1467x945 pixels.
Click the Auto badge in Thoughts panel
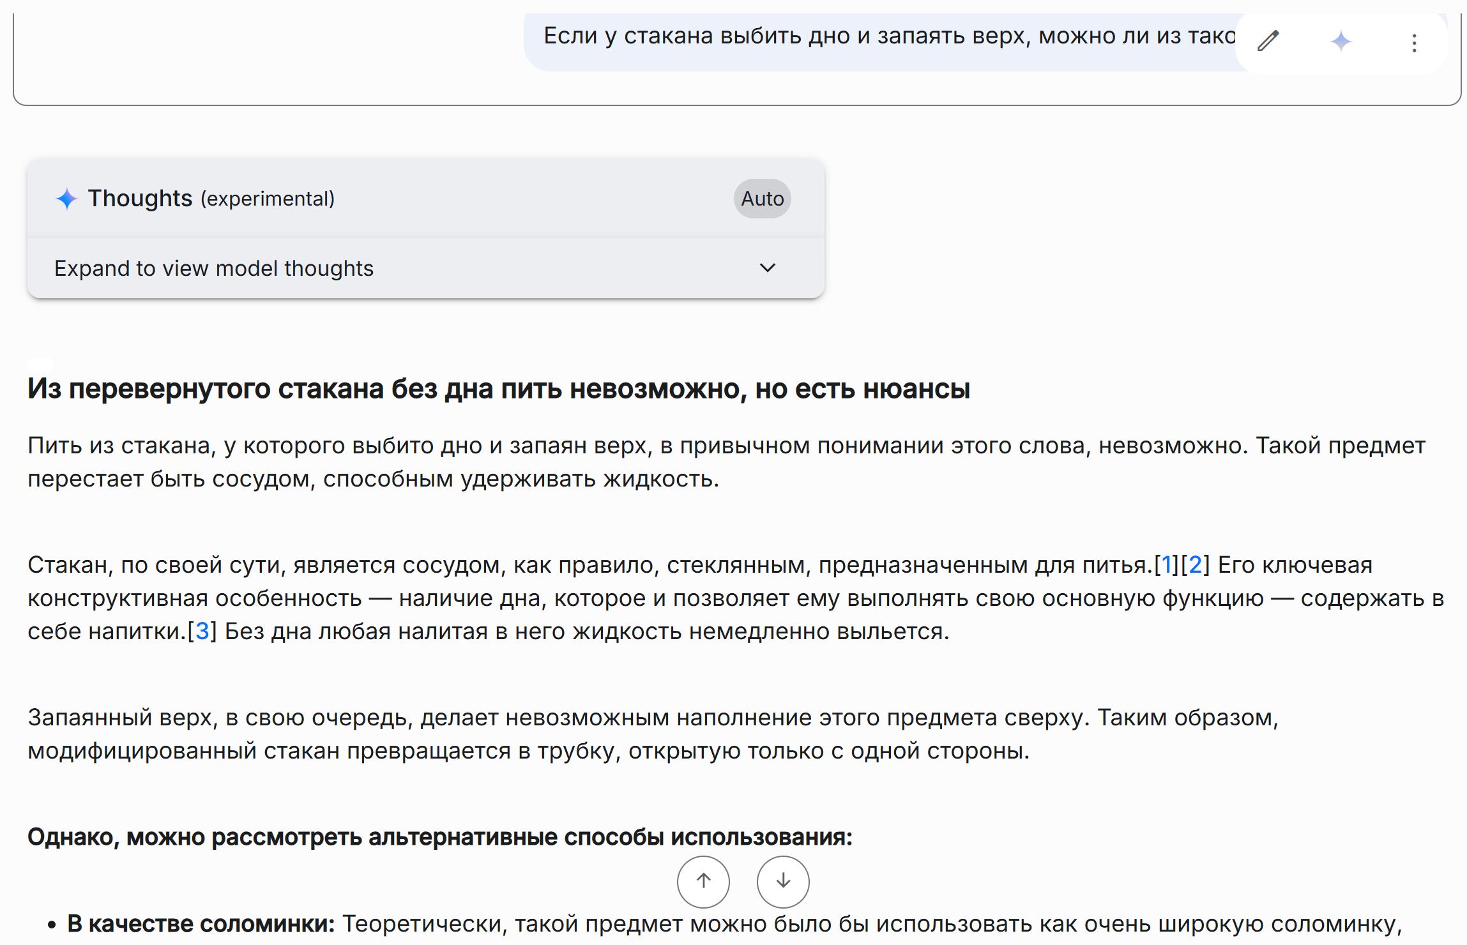pos(762,199)
